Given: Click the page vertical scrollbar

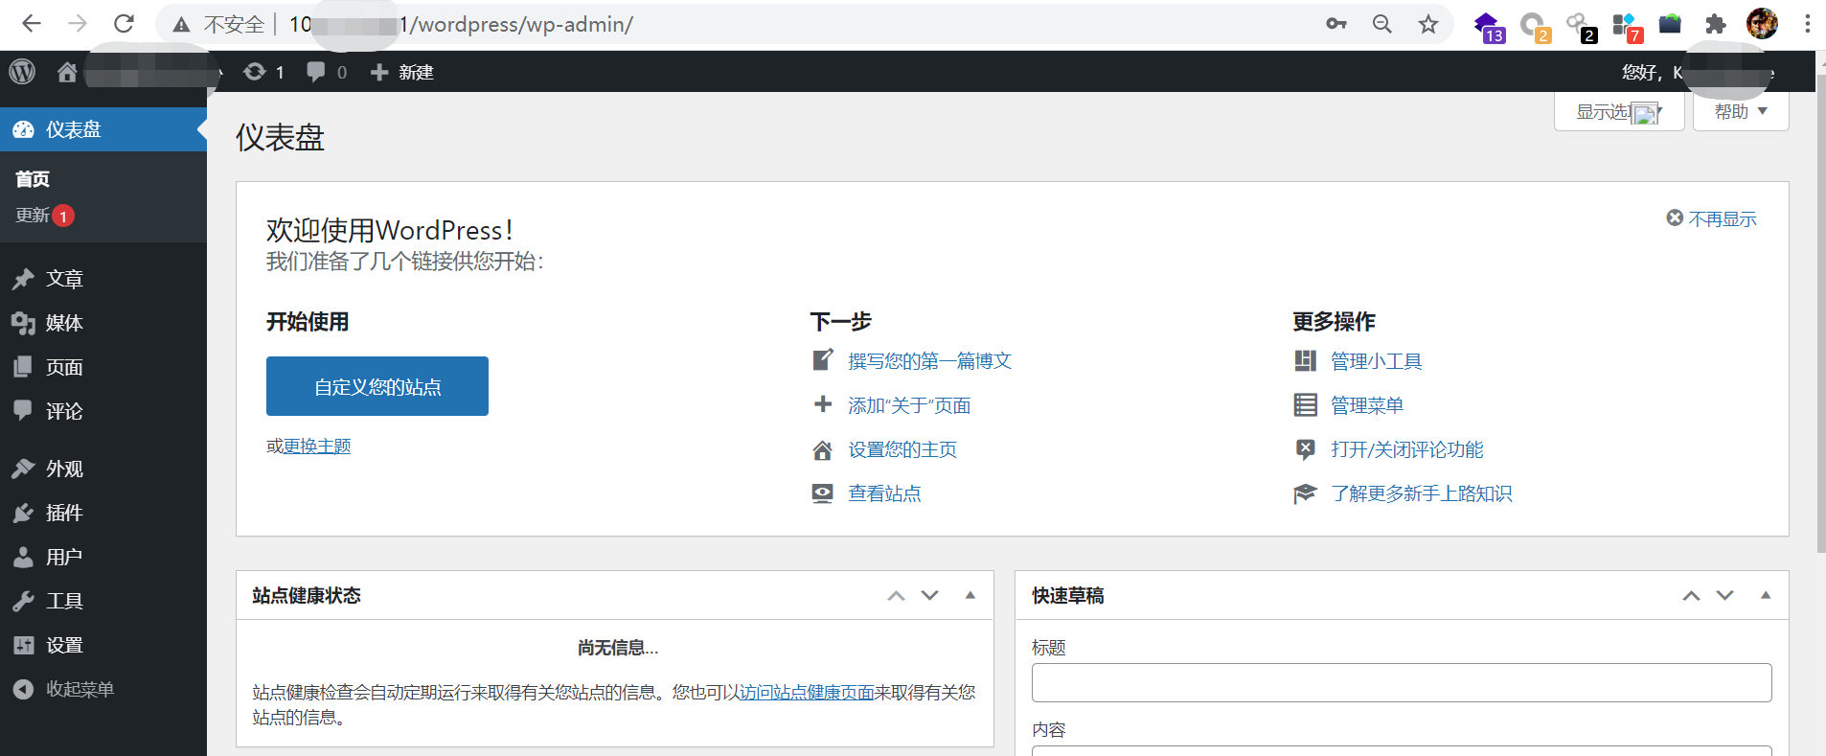Looking at the screenshot, I should [1820, 313].
